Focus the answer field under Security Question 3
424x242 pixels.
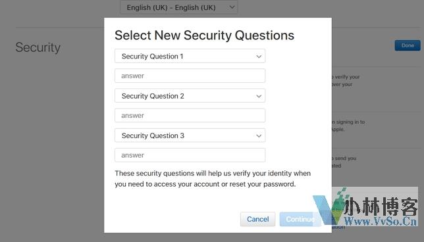coord(190,155)
